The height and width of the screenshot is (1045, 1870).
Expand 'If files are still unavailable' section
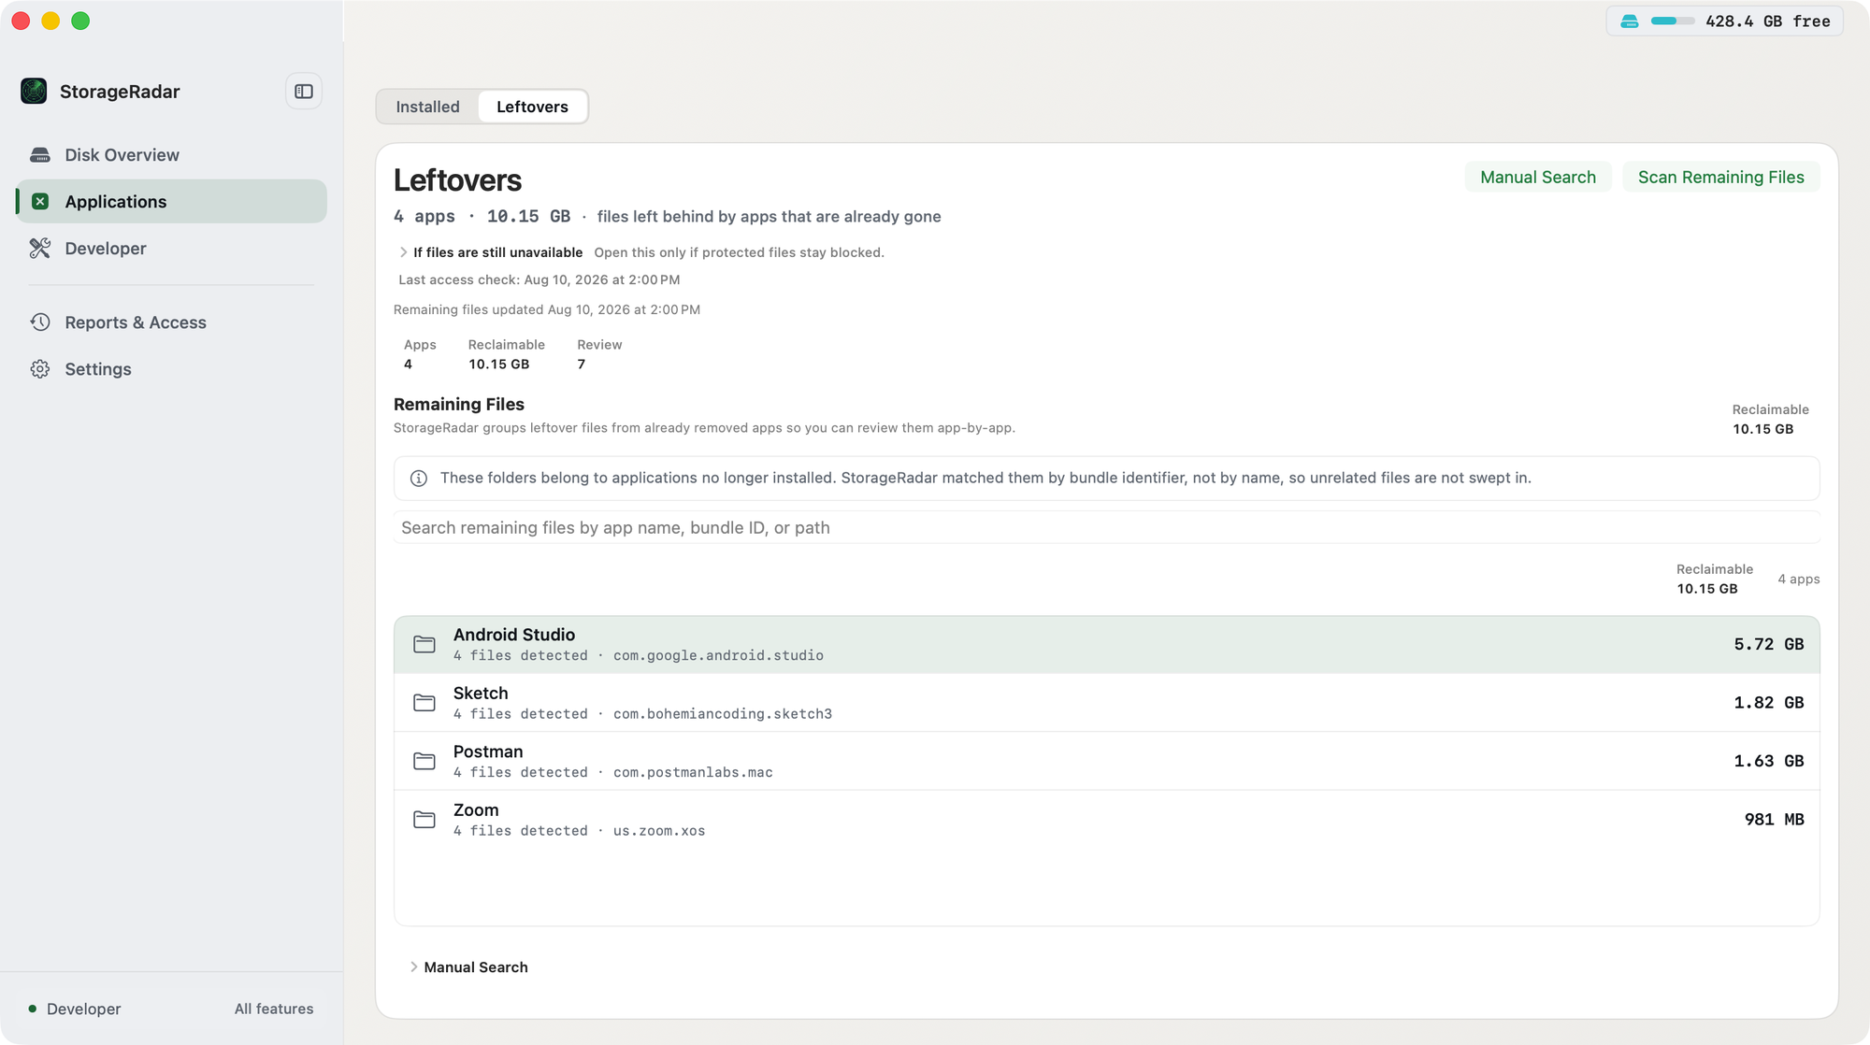click(403, 252)
